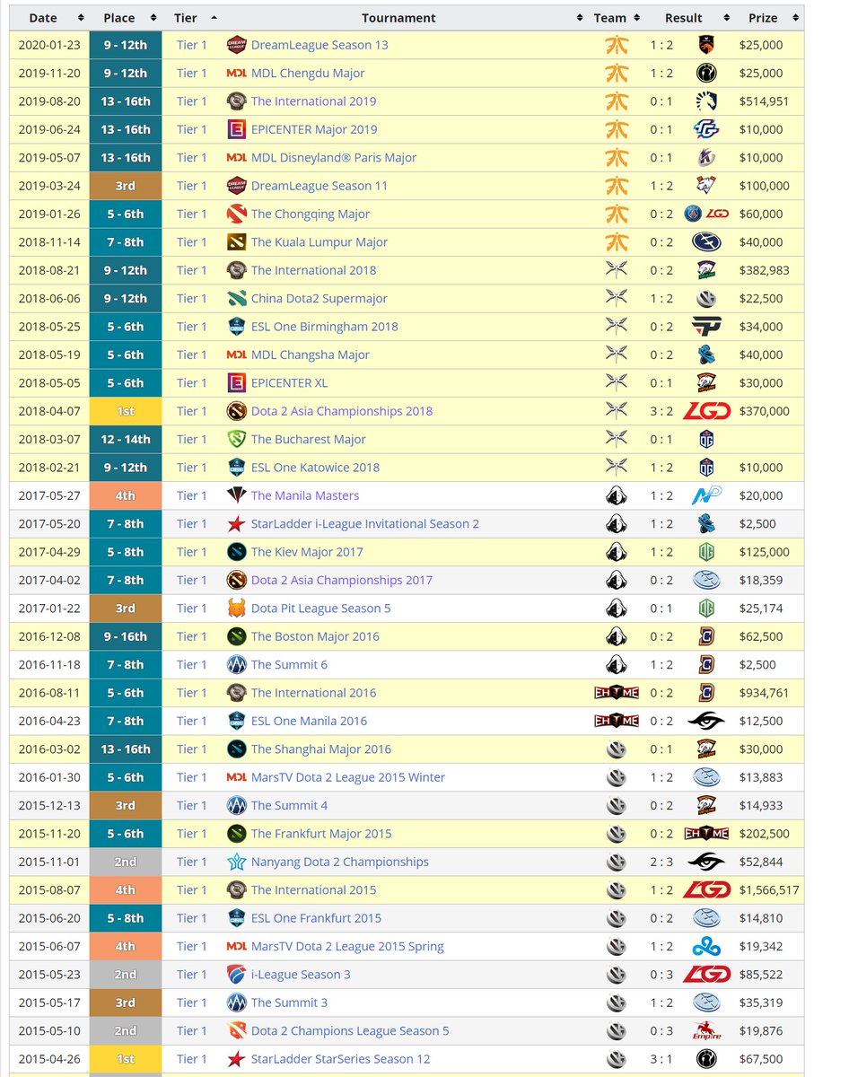849x1077 pixels.
Task: Click Team Secret opponent logo in ESL One Manila 2016 row
Action: pyautogui.click(x=706, y=721)
